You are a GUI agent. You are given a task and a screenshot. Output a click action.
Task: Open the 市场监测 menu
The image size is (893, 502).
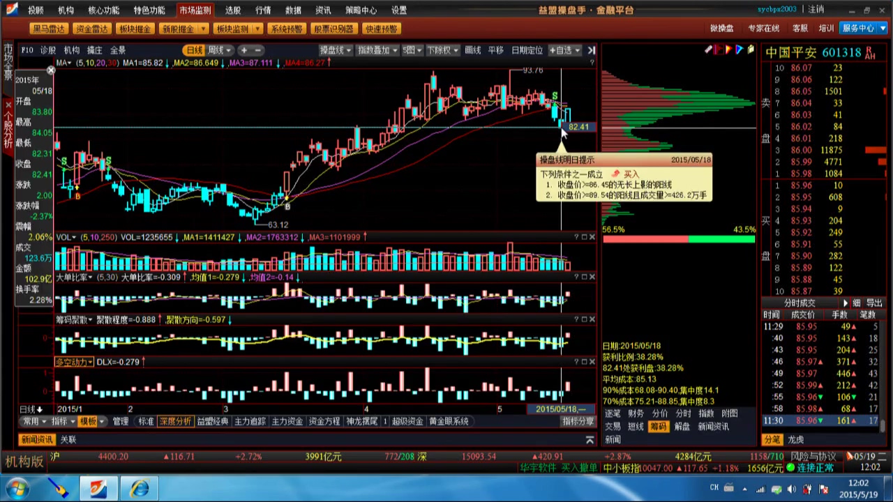(195, 10)
